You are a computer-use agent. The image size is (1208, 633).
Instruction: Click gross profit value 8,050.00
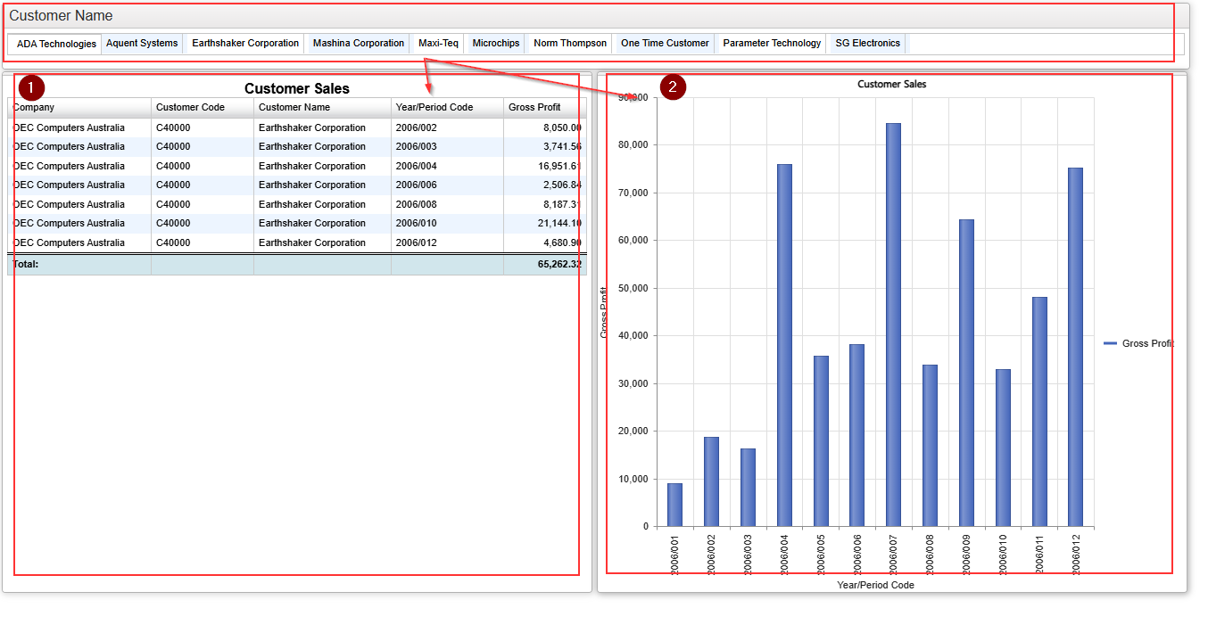click(x=562, y=127)
